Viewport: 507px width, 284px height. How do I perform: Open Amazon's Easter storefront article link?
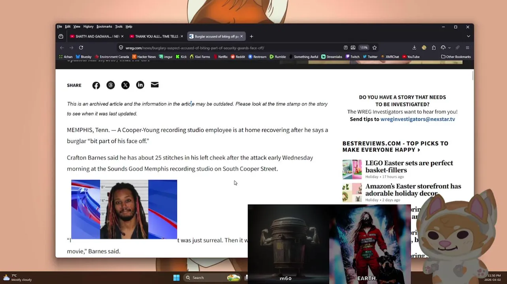click(x=413, y=190)
